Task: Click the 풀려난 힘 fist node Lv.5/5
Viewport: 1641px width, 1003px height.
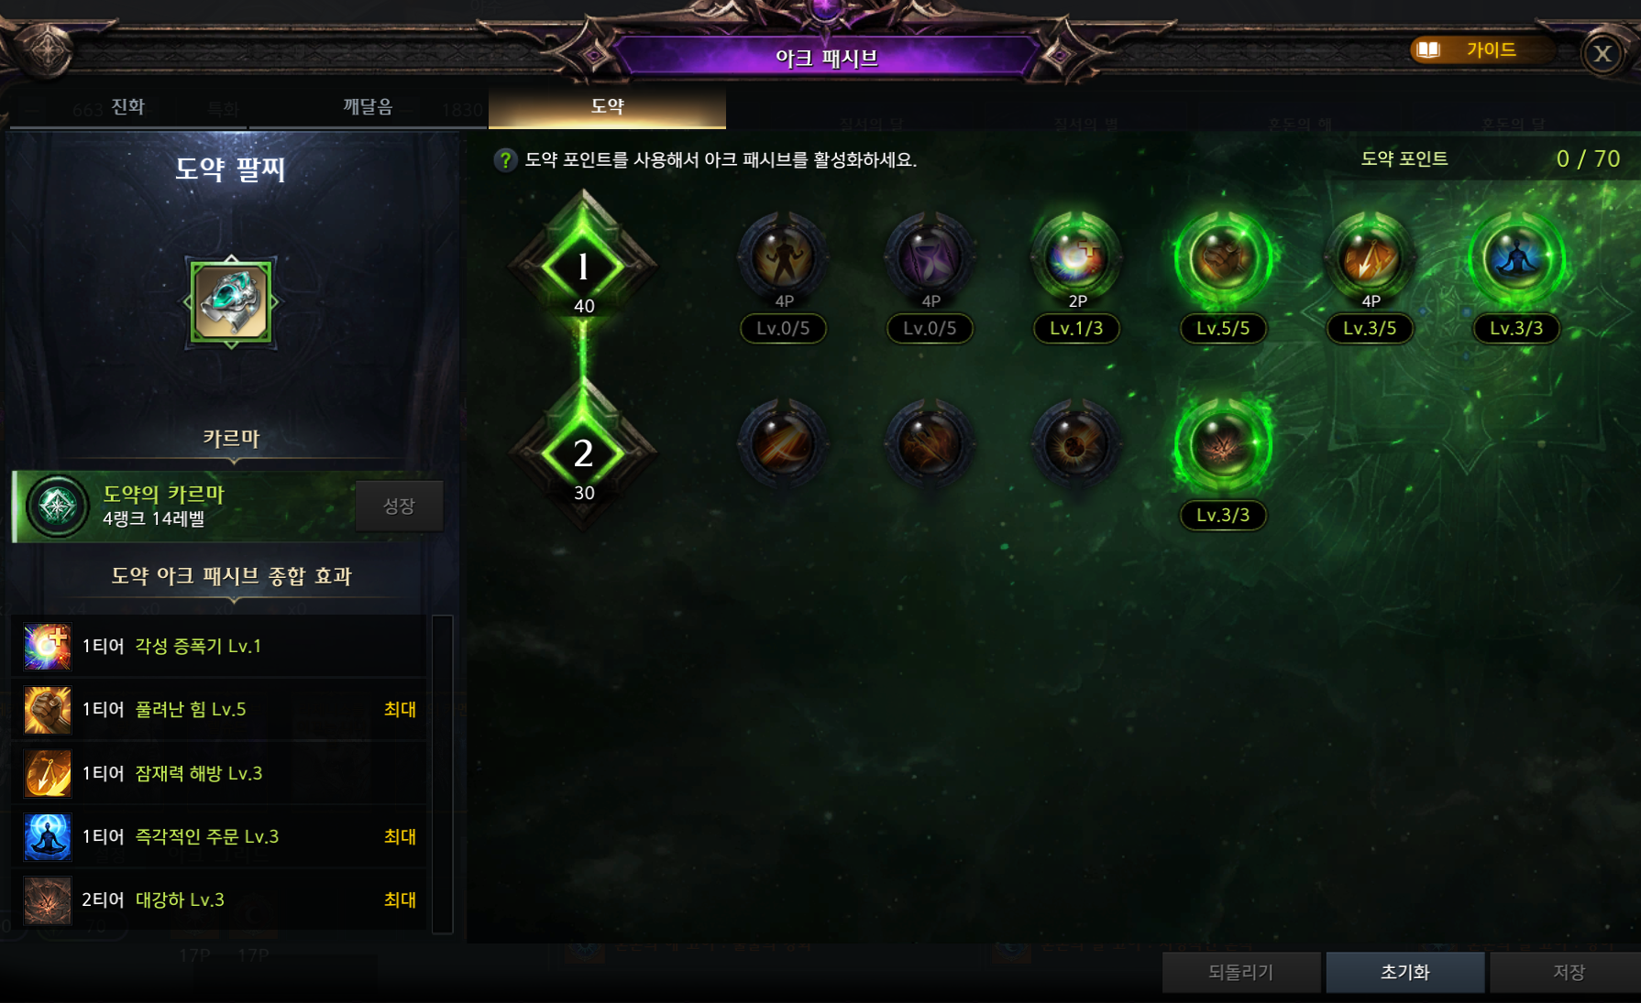Action: pyautogui.click(x=1223, y=259)
